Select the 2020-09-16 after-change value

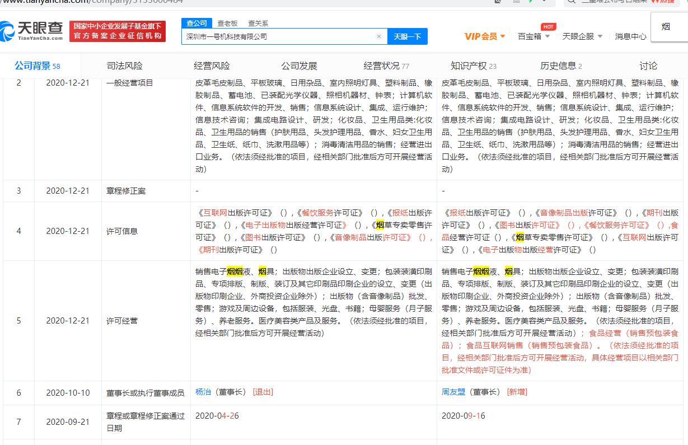point(464,416)
